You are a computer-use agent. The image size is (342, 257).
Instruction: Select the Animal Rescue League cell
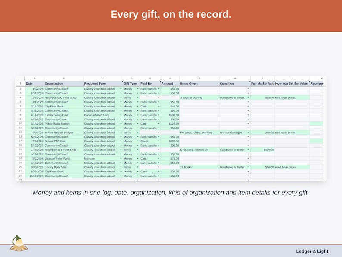64,132
